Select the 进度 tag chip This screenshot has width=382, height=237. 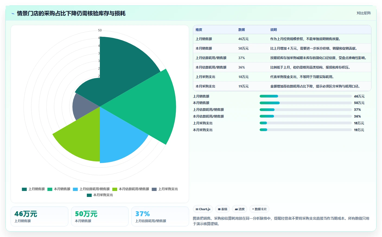click(240, 209)
